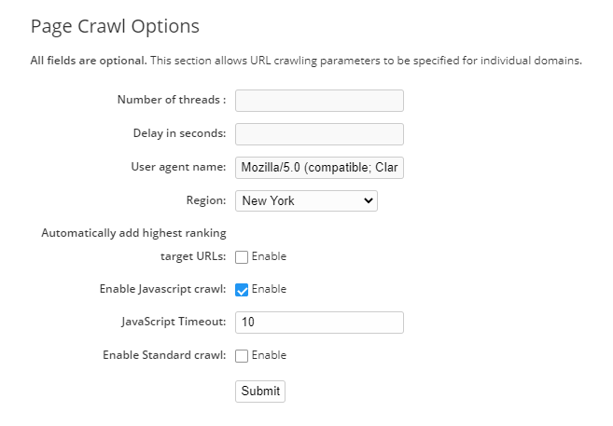Focus the Delay in seconds text box
Viewport: 613px width, 426px height.
pos(319,134)
